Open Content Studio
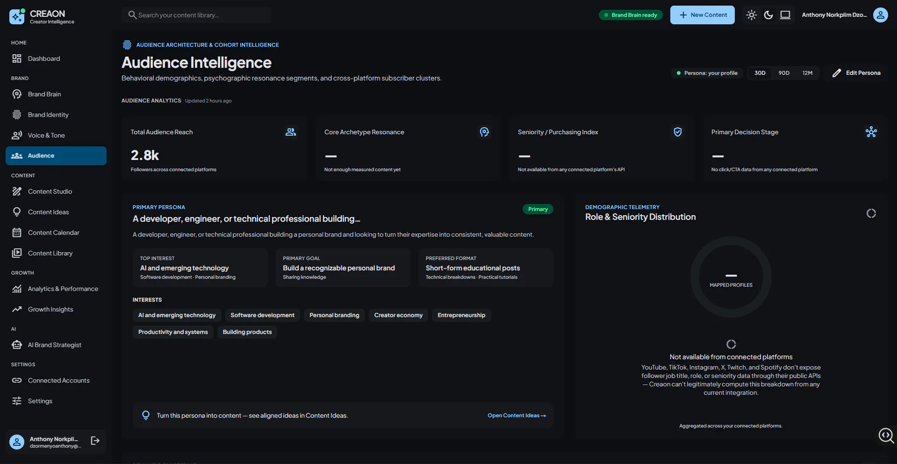This screenshot has height=464, width=897. coord(56,191)
